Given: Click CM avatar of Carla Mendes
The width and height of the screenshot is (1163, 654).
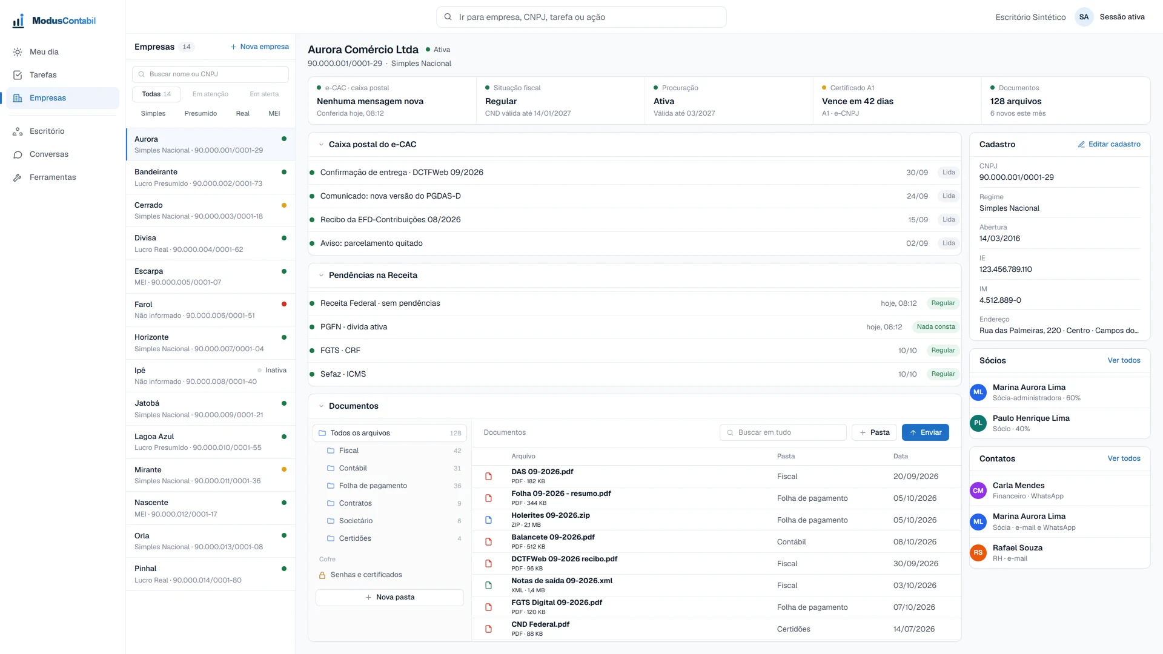Looking at the screenshot, I should tap(978, 490).
